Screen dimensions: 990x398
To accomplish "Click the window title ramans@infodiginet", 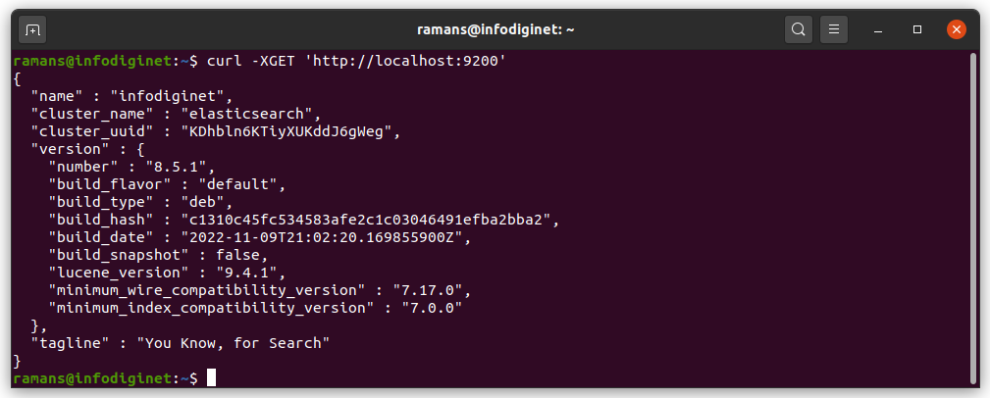I will click(495, 29).
